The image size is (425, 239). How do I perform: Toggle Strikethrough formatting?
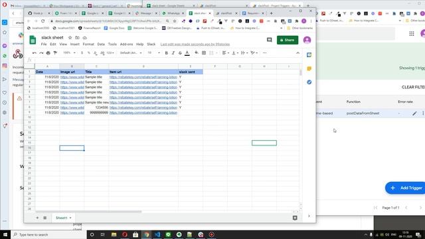click(x=180, y=53)
